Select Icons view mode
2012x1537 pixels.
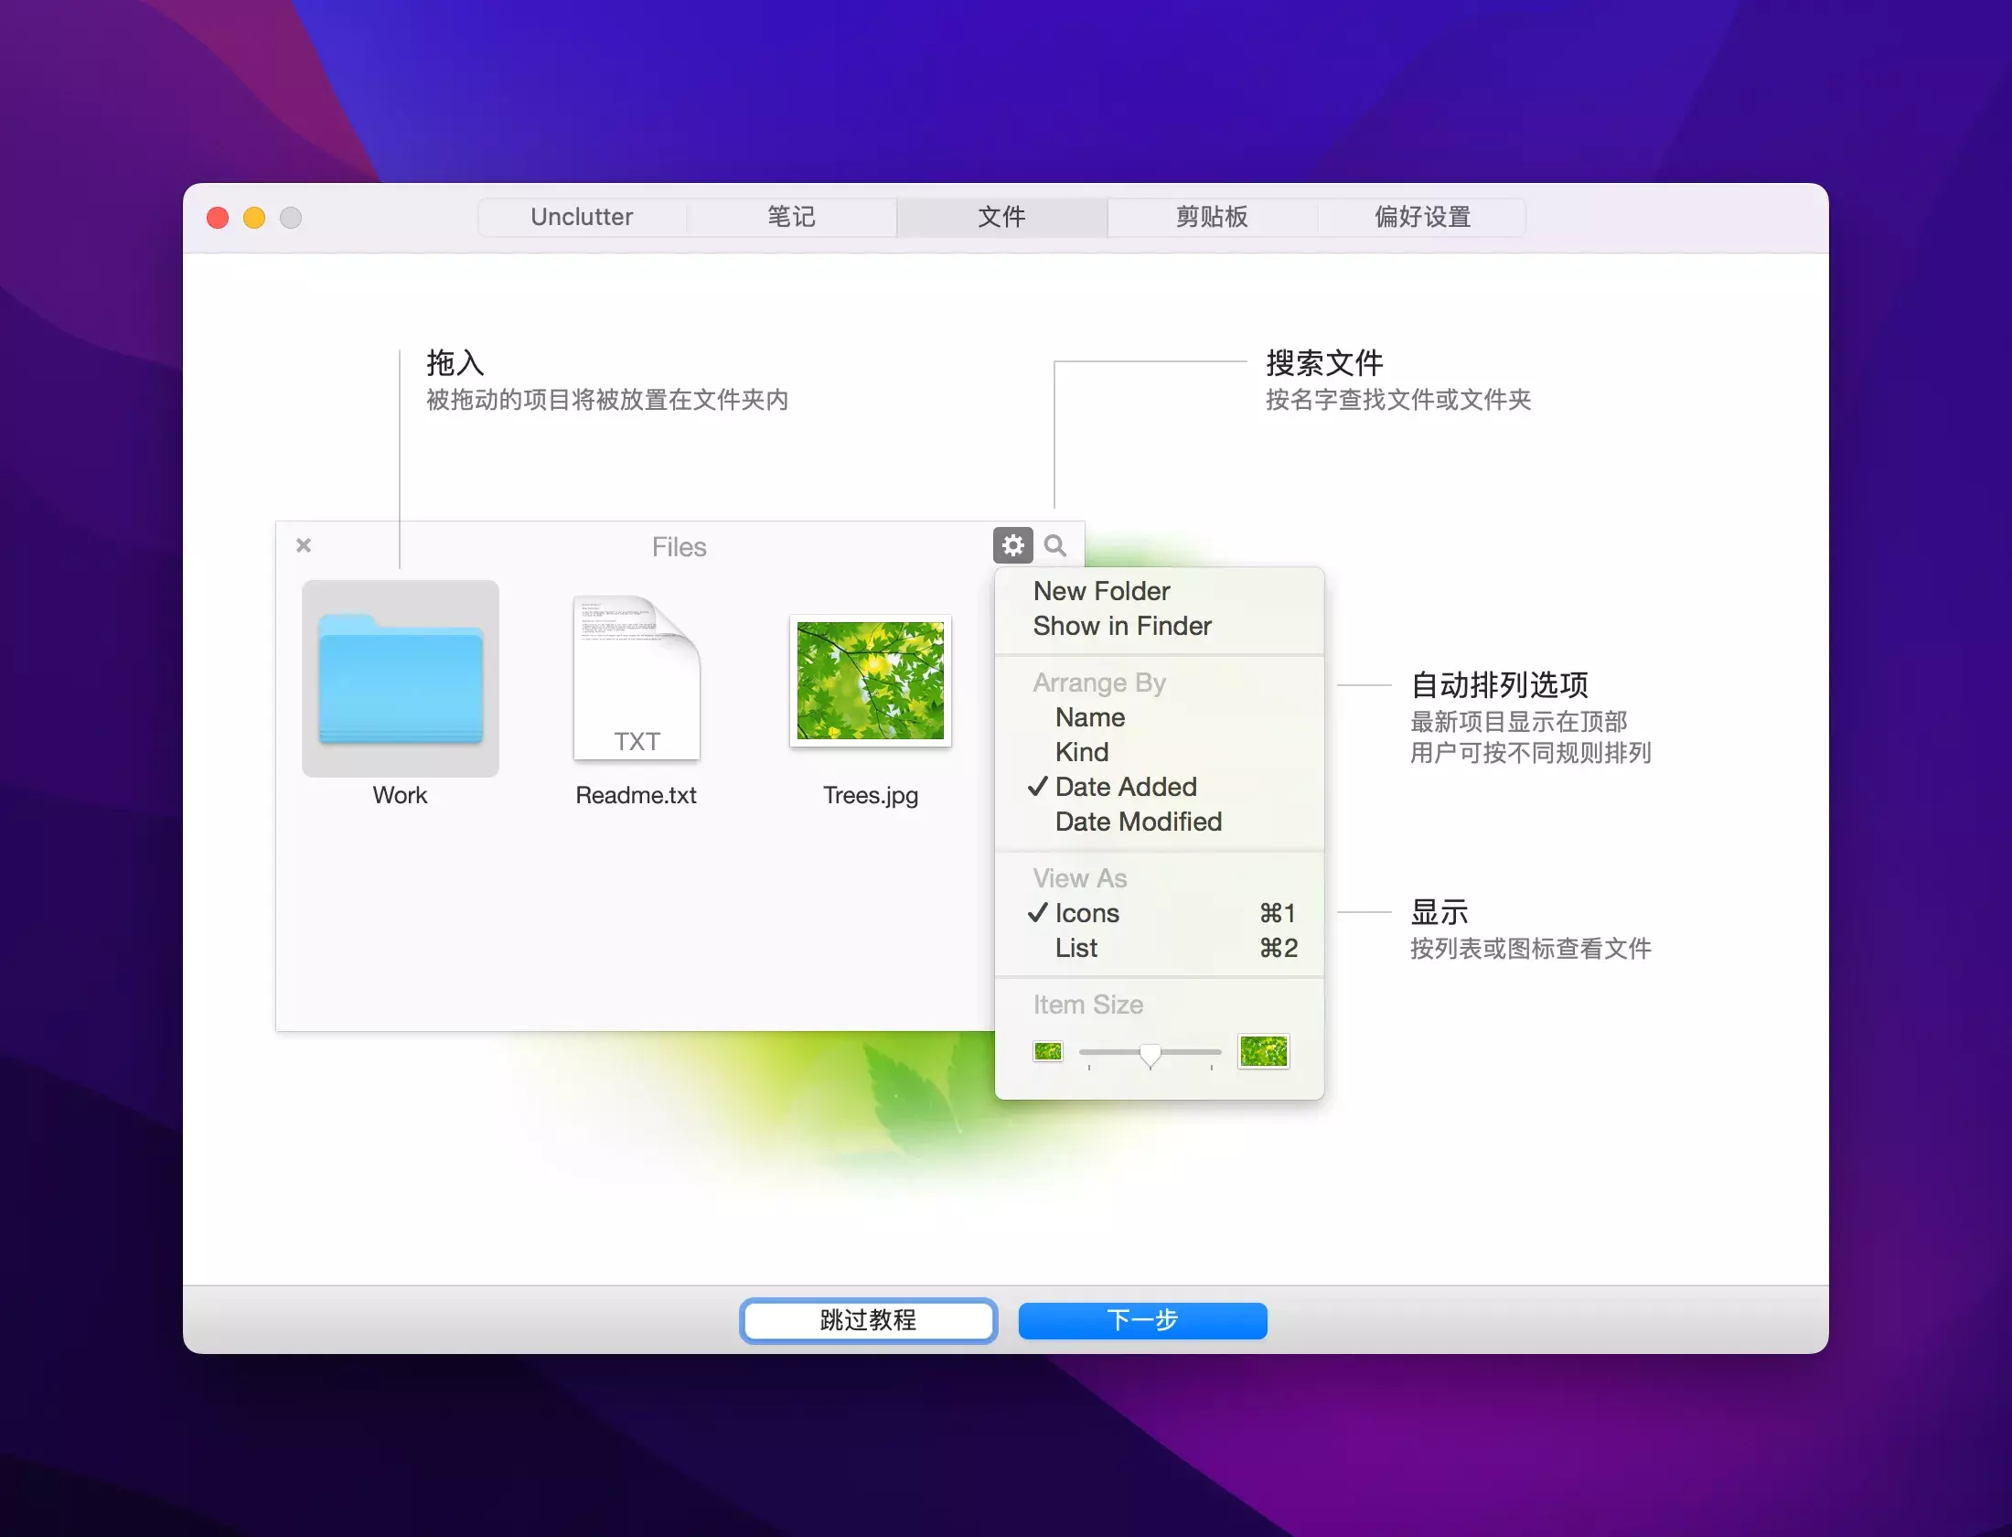1086,913
